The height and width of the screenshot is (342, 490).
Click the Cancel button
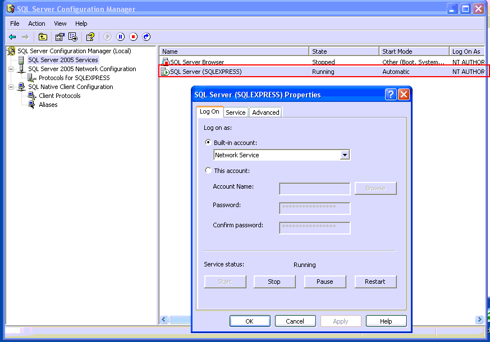[295, 321]
